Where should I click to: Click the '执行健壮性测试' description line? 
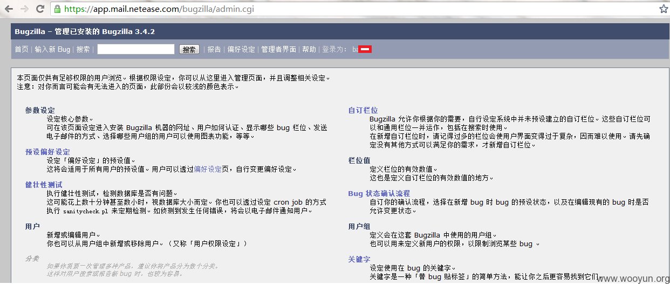coord(112,193)
